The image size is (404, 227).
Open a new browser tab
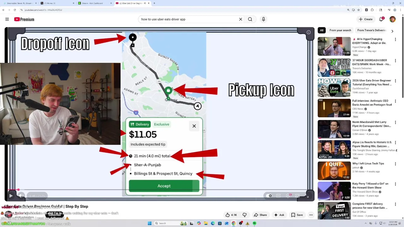[x=154, y=3]
